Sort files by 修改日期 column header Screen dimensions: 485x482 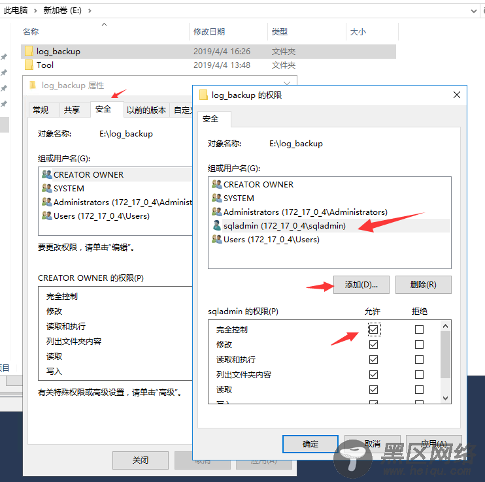click(x=228, y=32)
